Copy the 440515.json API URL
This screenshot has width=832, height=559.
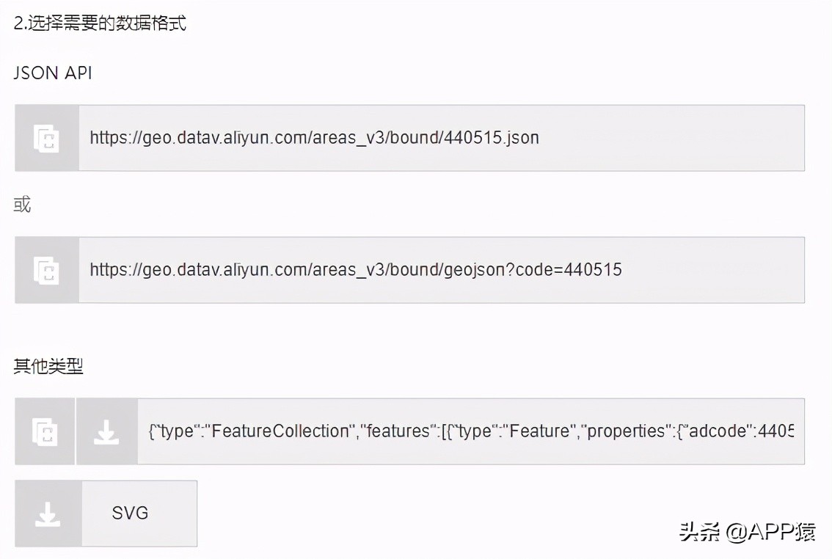click(x=46, y=138)
